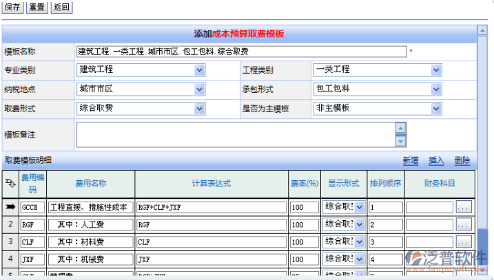Screen dimensions: 494x280
Task: Click the 模板名称 input field
Action: pyautogui.click(x=241, y=52)
